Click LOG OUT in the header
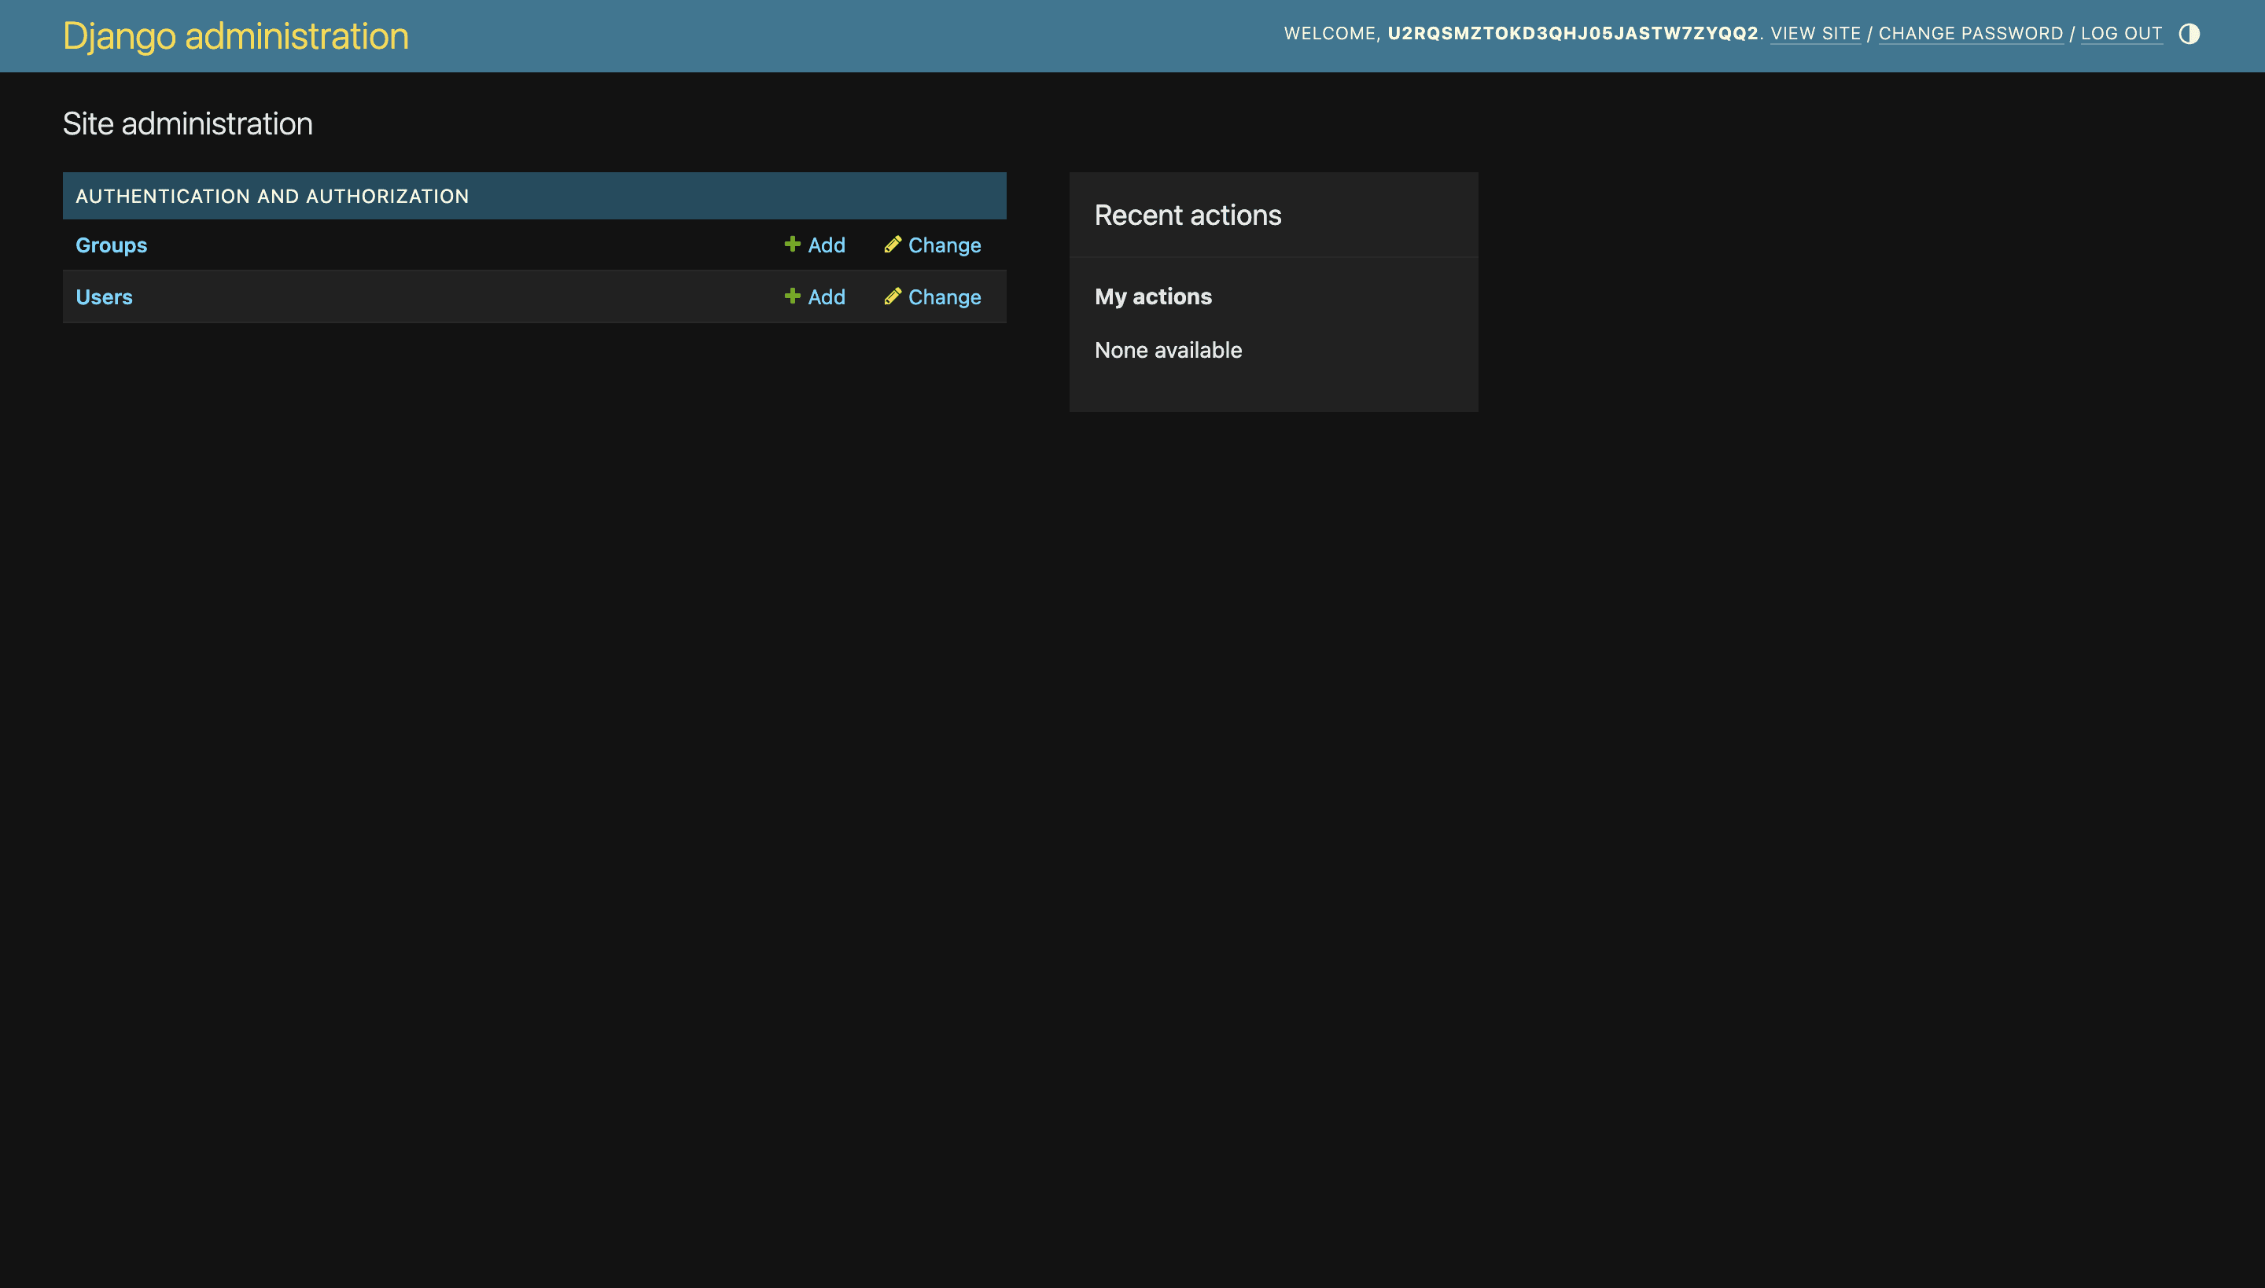This screenshot has height=1288, width=2265. point(2122,34)
